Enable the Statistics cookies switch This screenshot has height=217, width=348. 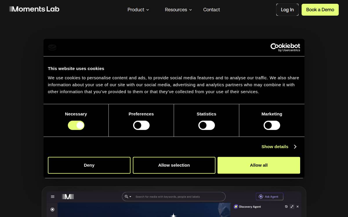click(x=206, y=125)
